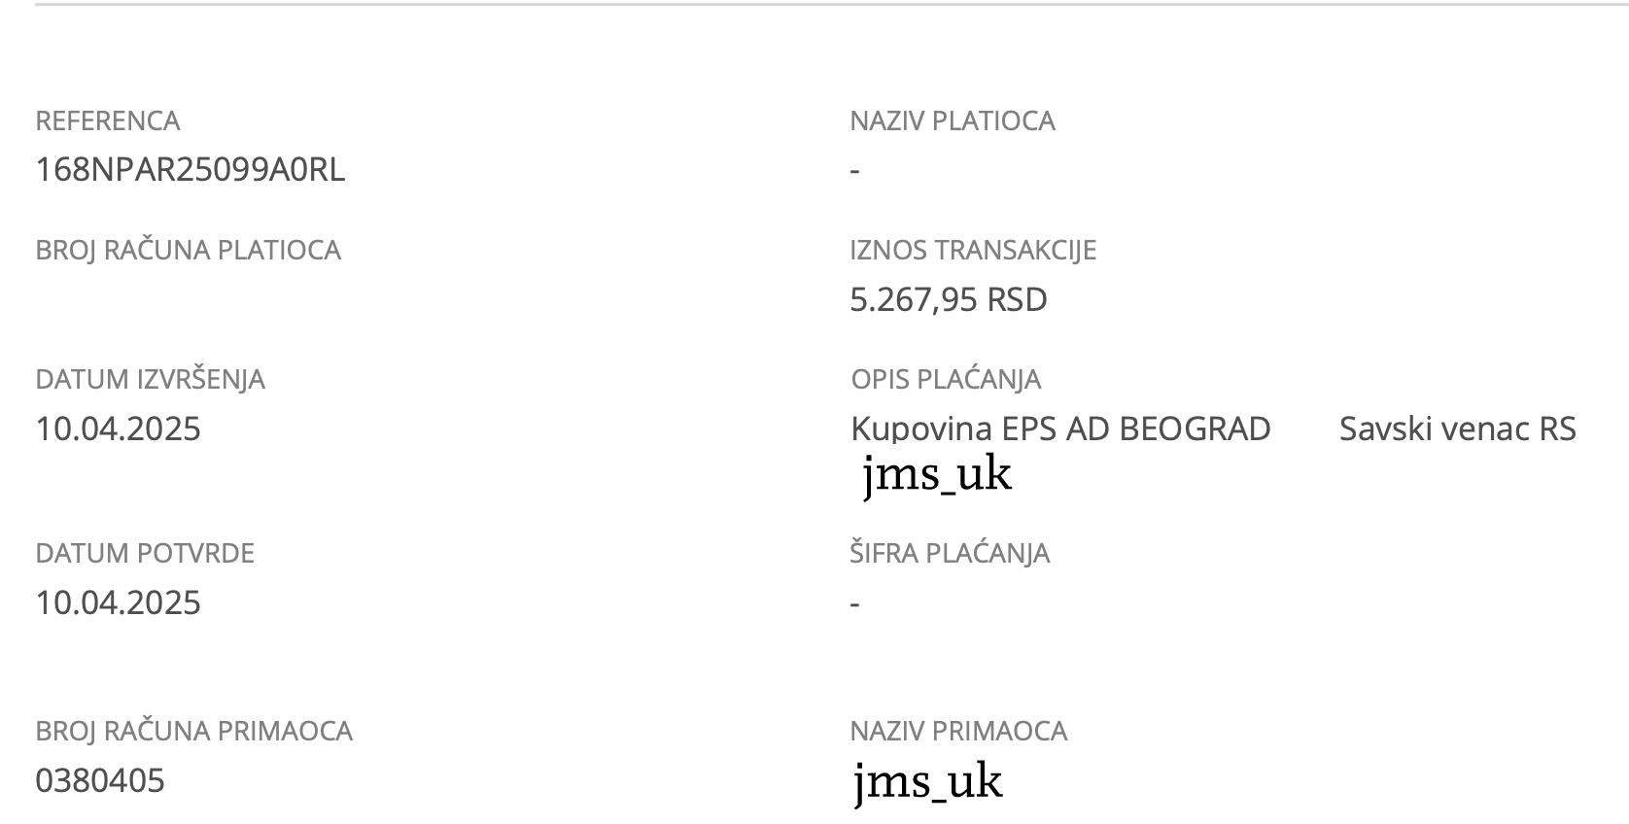Click the Kupovina EPS AD BEOGRAD text
The image size is (1629, 824).
[1060, 429]
